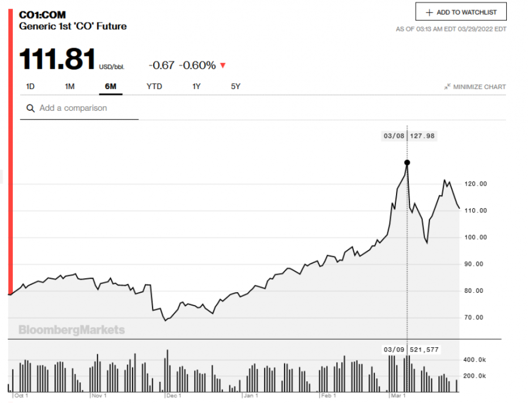528x403 pixels.
Task: Click the minimize chart arrows icon
Action: click(447, 87)
